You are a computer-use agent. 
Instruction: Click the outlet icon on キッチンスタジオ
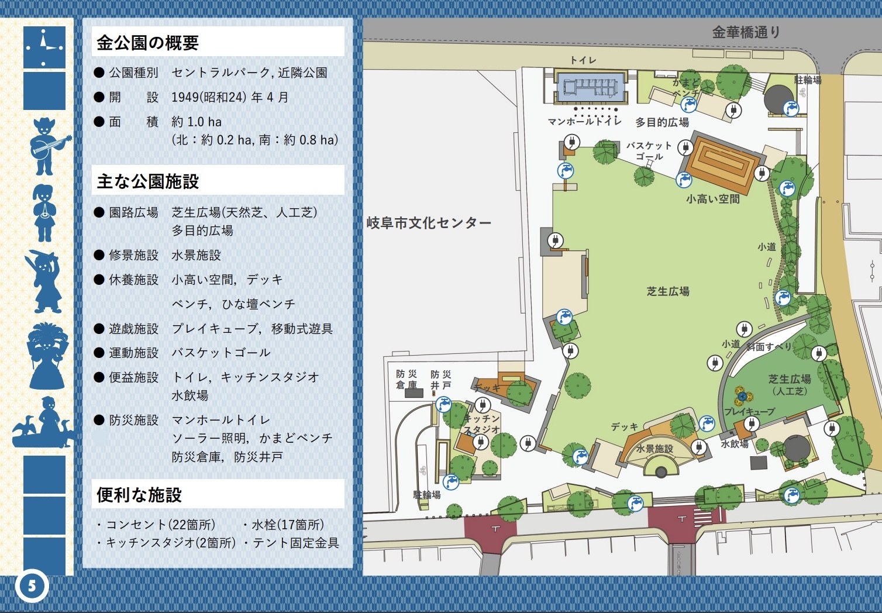click(480, 442)
